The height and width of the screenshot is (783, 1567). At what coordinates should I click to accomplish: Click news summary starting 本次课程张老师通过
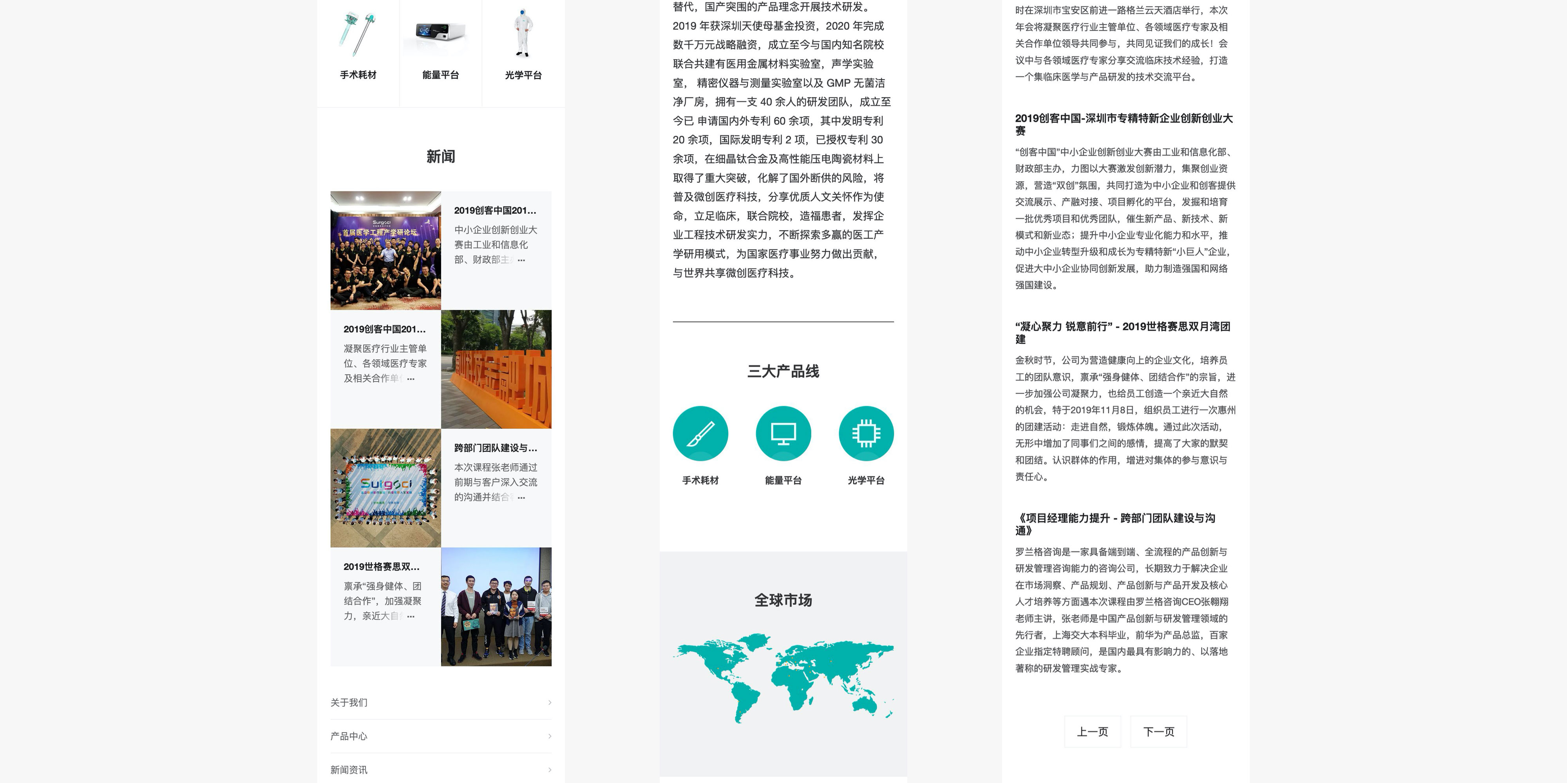pos(496,482)
